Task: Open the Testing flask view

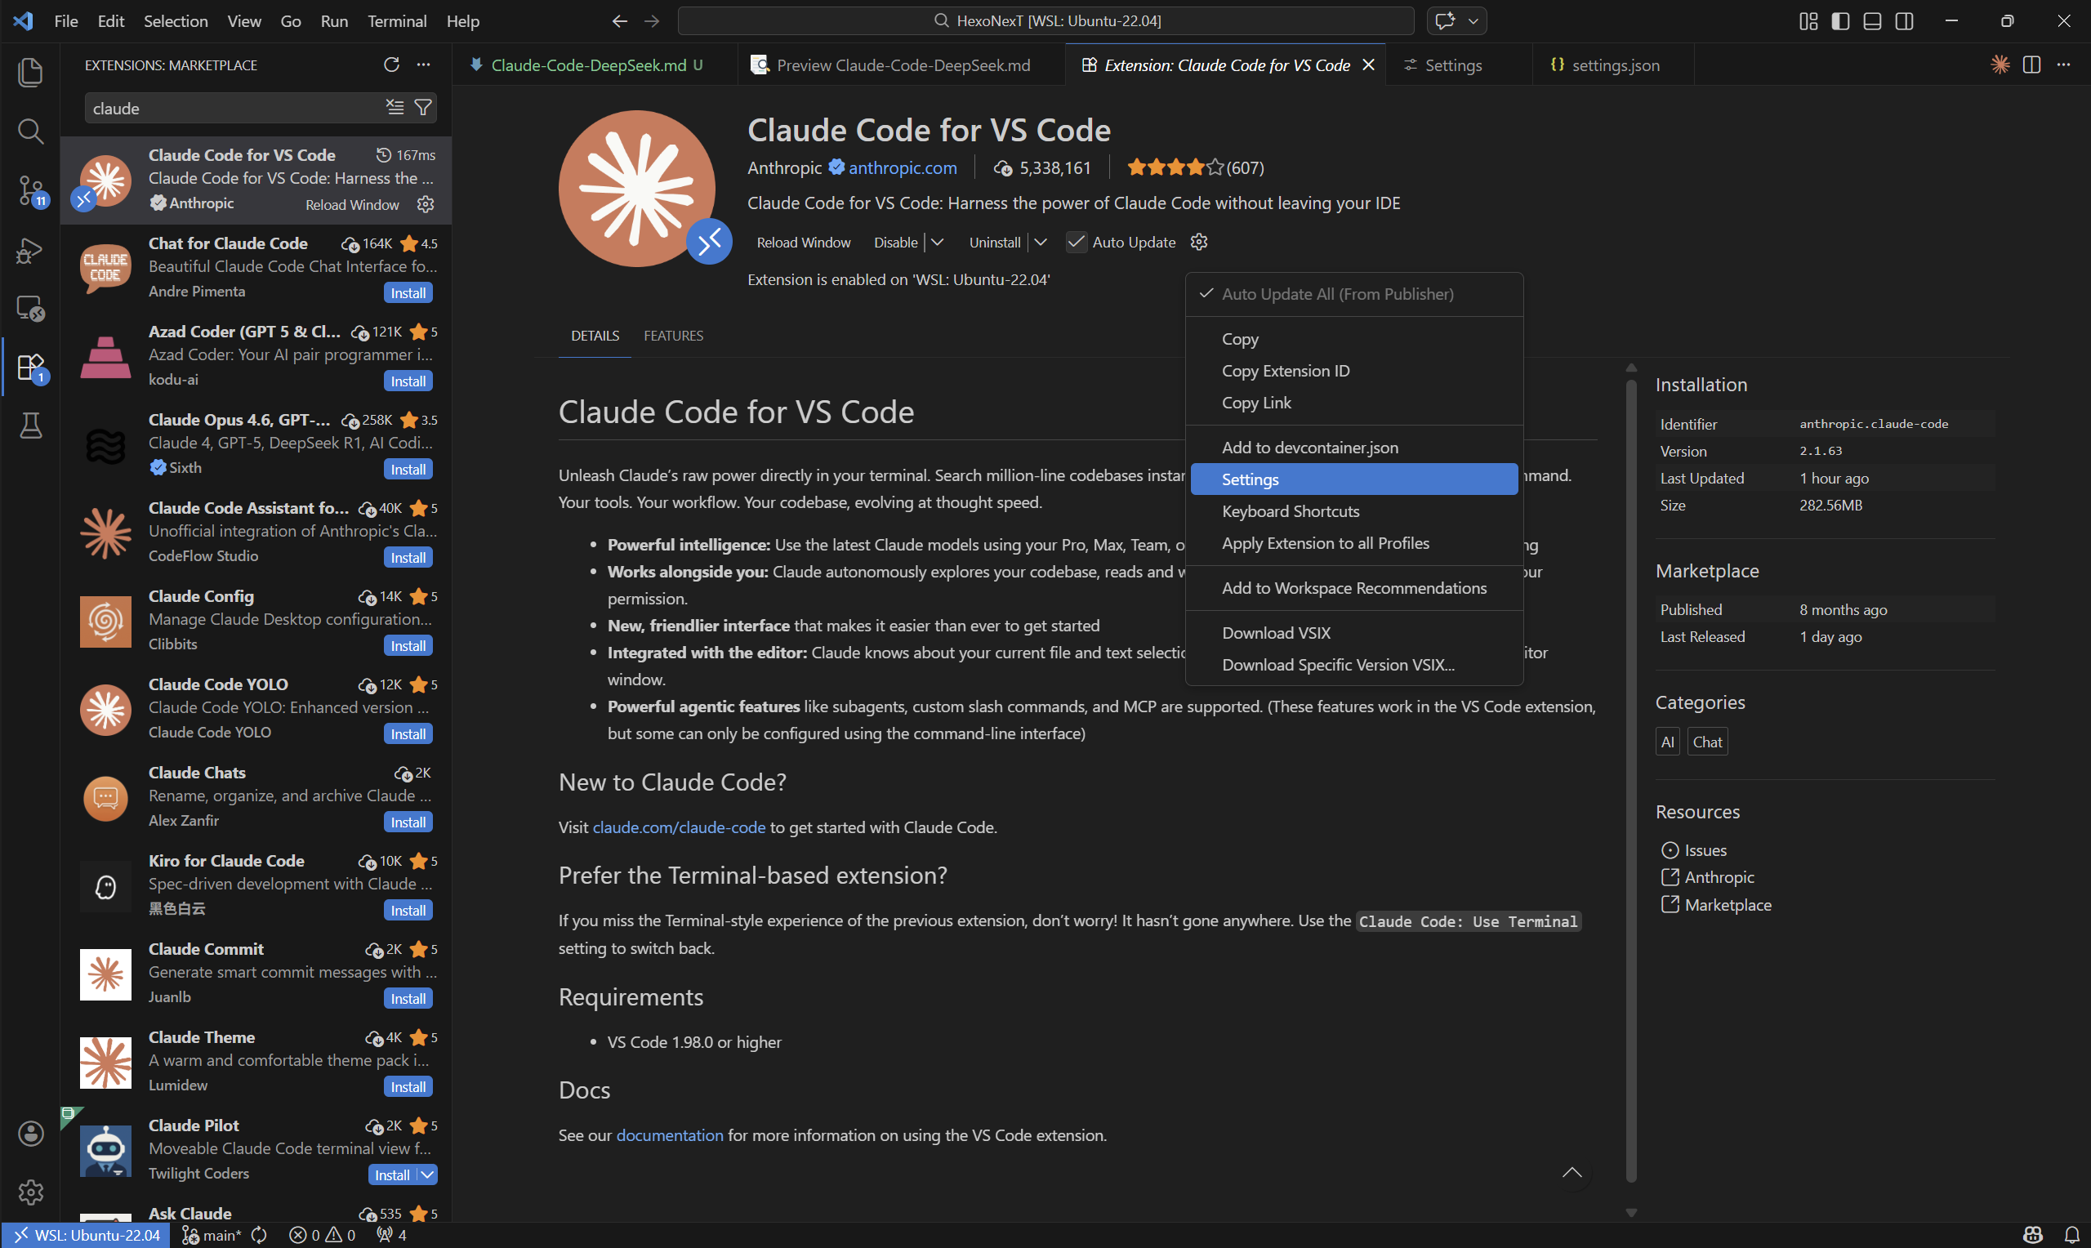Action: (30, 426)
